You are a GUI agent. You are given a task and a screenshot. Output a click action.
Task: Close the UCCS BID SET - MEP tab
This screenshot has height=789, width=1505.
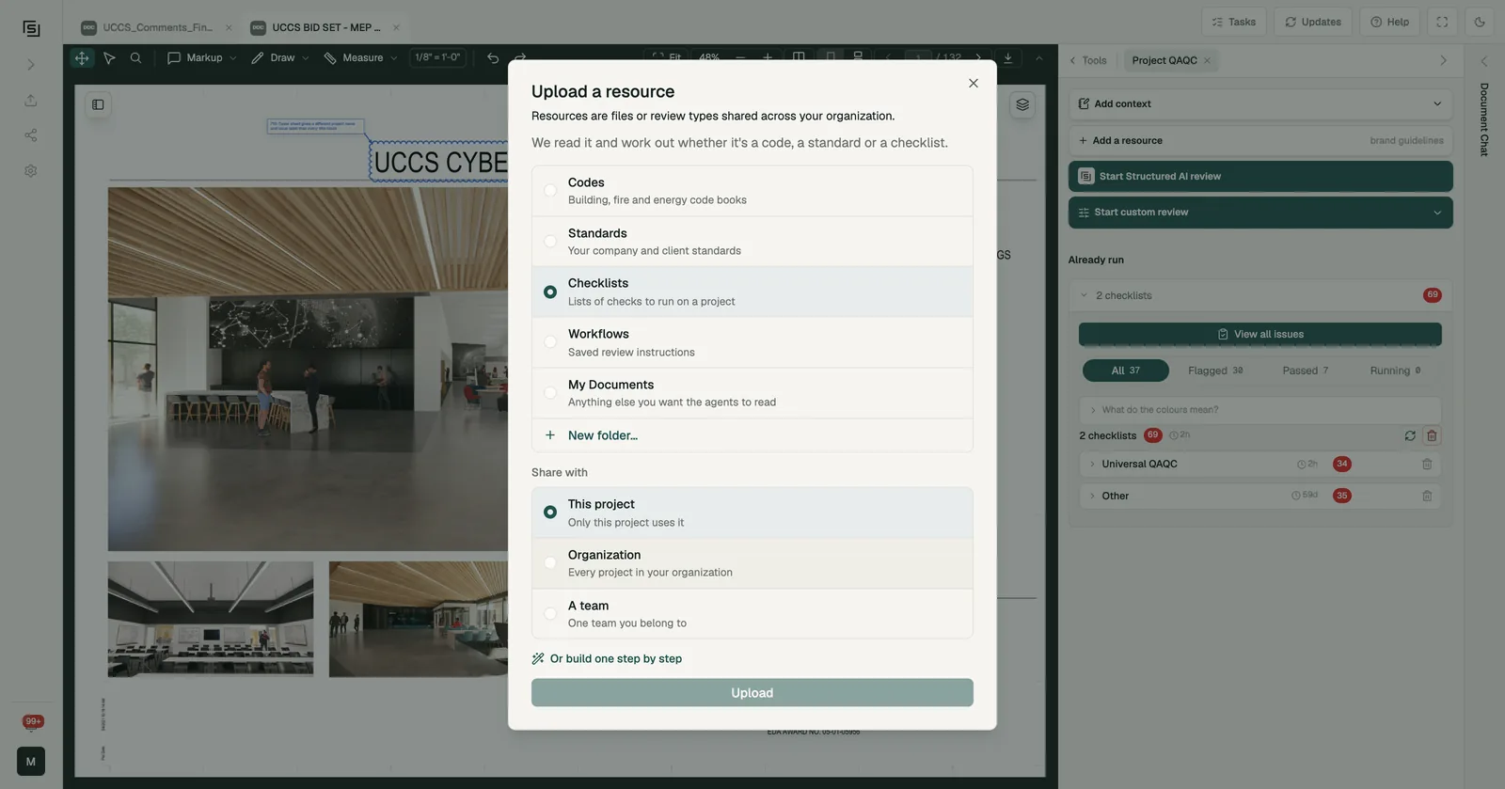[396, 27]
